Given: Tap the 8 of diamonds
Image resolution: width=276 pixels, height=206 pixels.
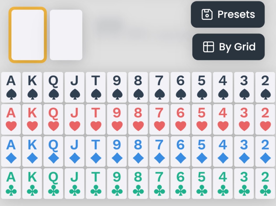Looking at the screenshot, I should [x=138, y=151].
